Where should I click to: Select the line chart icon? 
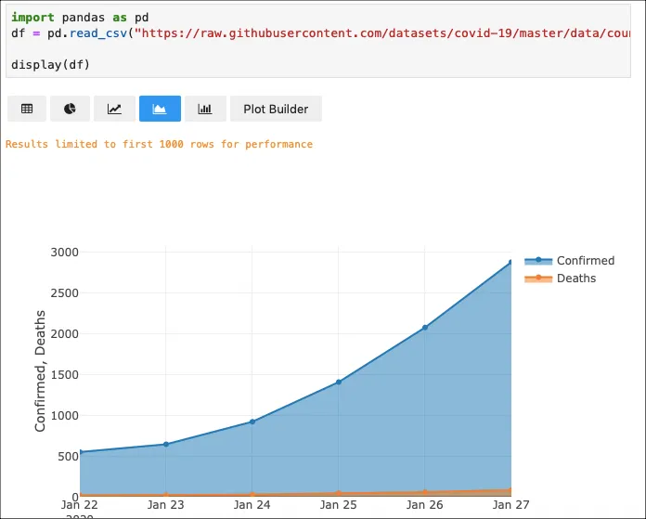(x=114, y=109)
